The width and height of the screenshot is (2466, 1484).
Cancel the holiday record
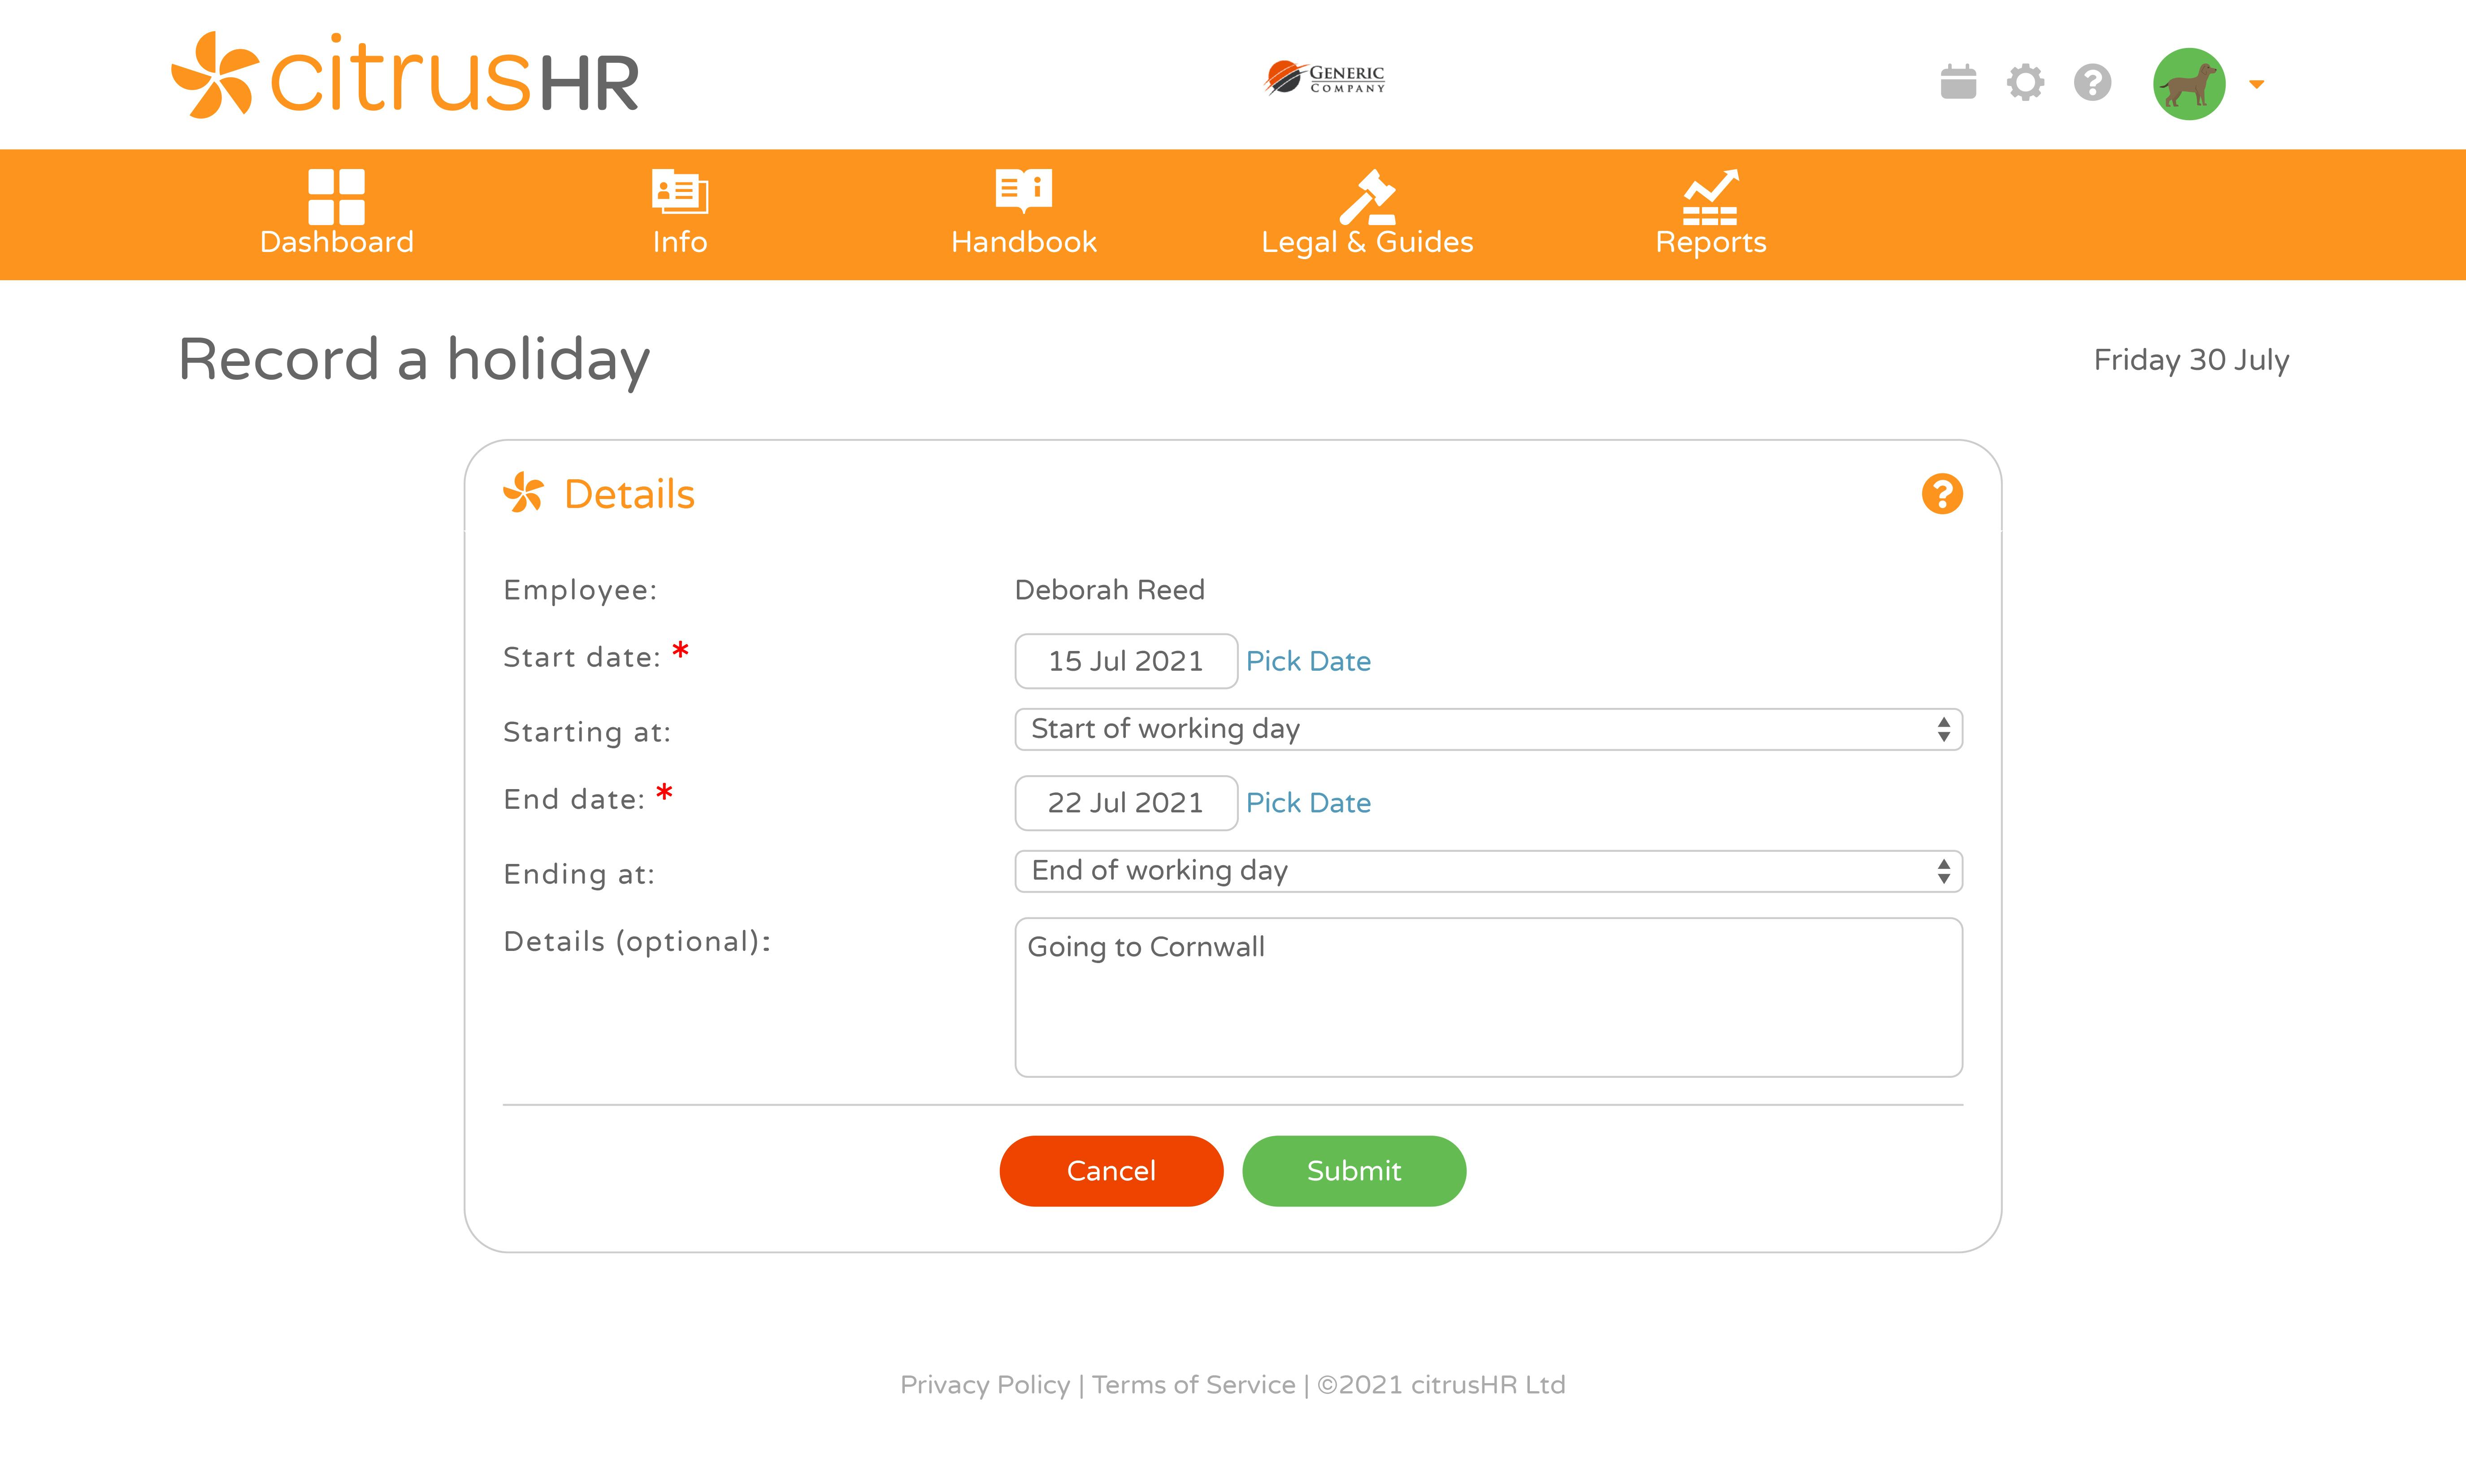[x=1111, y=1171]
